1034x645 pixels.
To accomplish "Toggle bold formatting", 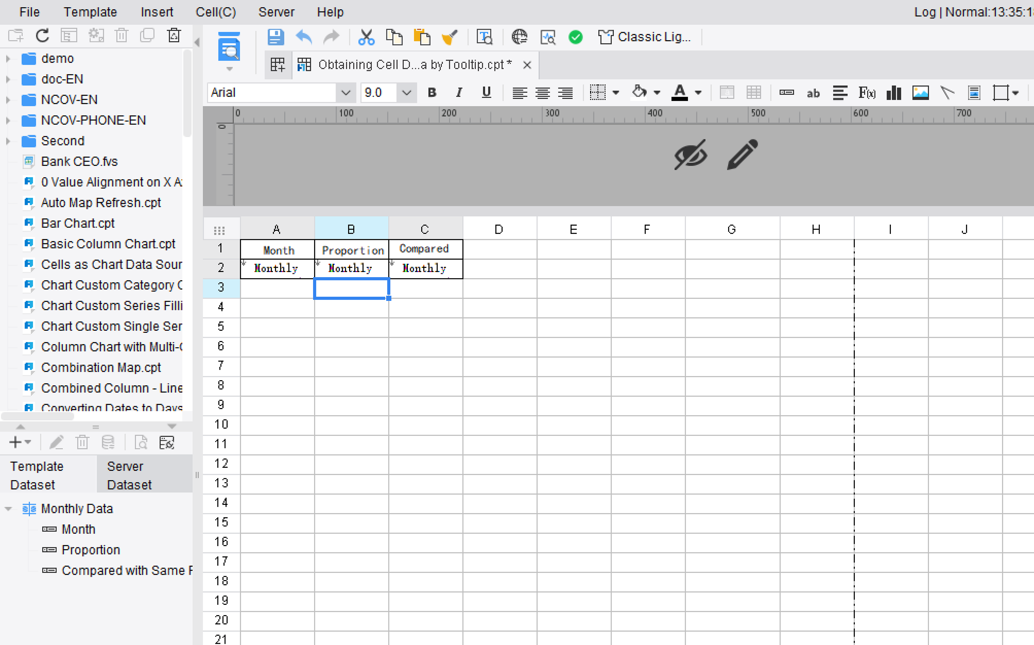I will coord(432,93).
